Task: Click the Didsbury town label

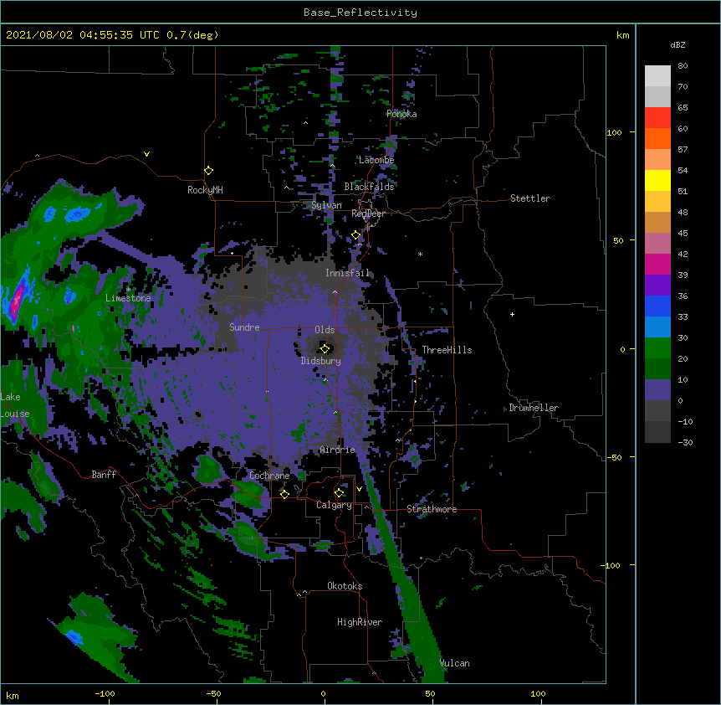Action: click(320, 361)
